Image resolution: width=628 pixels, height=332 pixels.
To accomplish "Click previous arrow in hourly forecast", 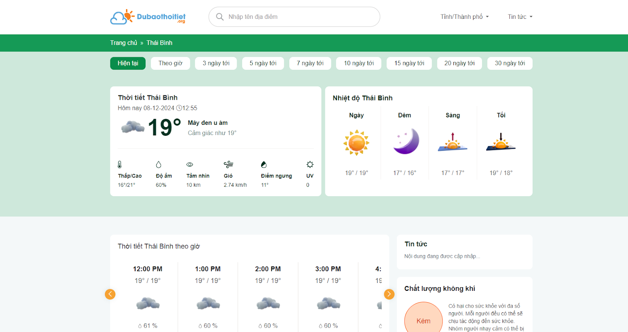I will coord(110,294).
